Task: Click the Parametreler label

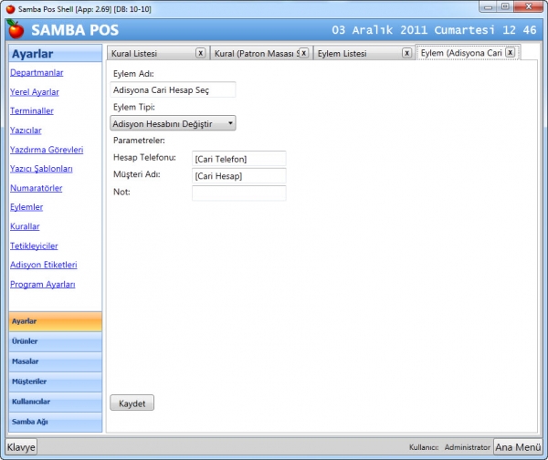Action: coord(139,141)
